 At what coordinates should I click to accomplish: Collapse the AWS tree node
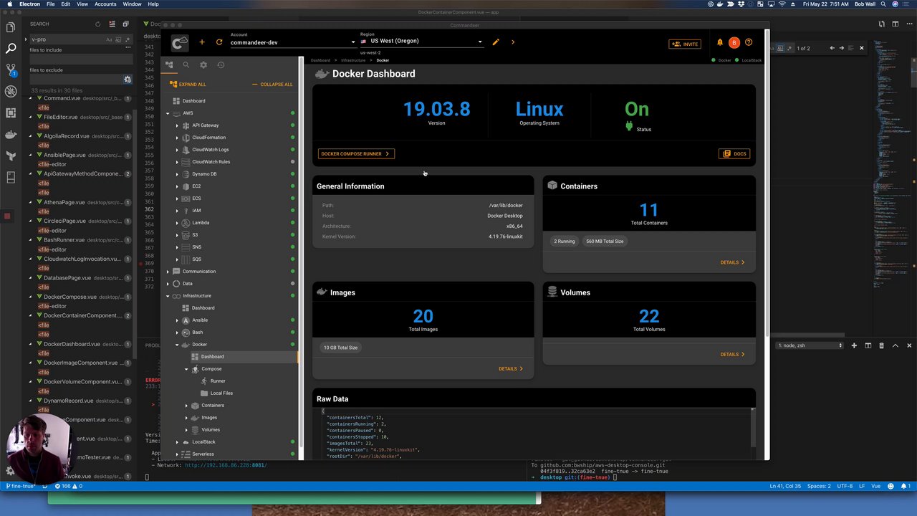(x=168, y=113)
